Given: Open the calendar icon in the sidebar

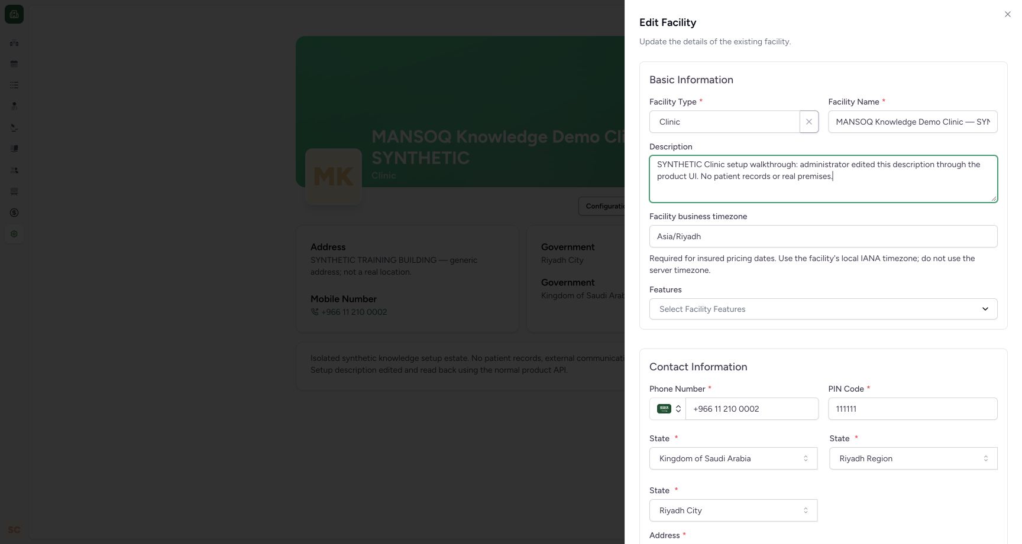Looking at the screenshot, I should point(14,64).
